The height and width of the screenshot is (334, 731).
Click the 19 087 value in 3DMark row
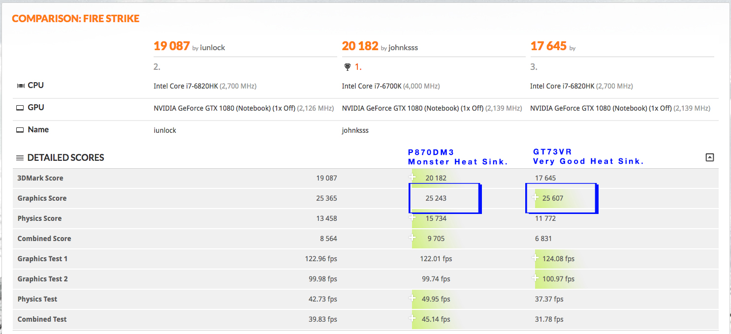pyautogui.click(x=326, y=178)
